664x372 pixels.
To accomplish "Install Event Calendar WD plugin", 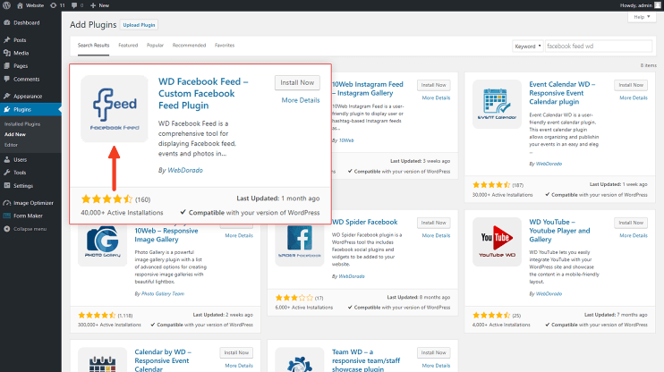I will click(631, 85).
